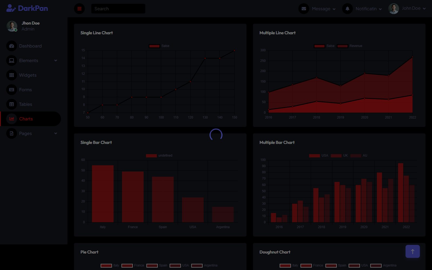Open the Notificatin dropdown arrow

pos(380,9)
